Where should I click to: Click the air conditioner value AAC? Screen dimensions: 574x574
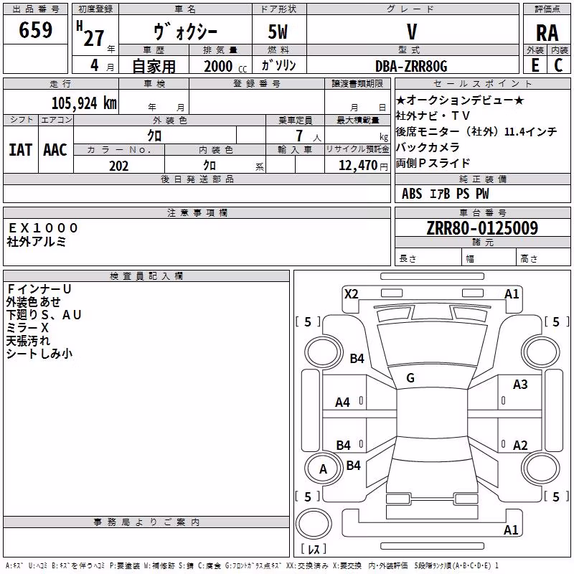pos(55,150)
